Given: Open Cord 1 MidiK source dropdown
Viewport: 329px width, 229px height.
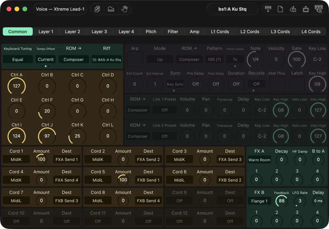Looking at the screenshot, I should pyautogui.click(x=16, y=159).
